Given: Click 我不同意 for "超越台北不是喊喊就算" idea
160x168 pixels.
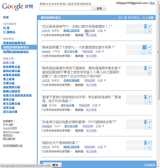Looking at the screenshot, I should [x=91, y=151].
